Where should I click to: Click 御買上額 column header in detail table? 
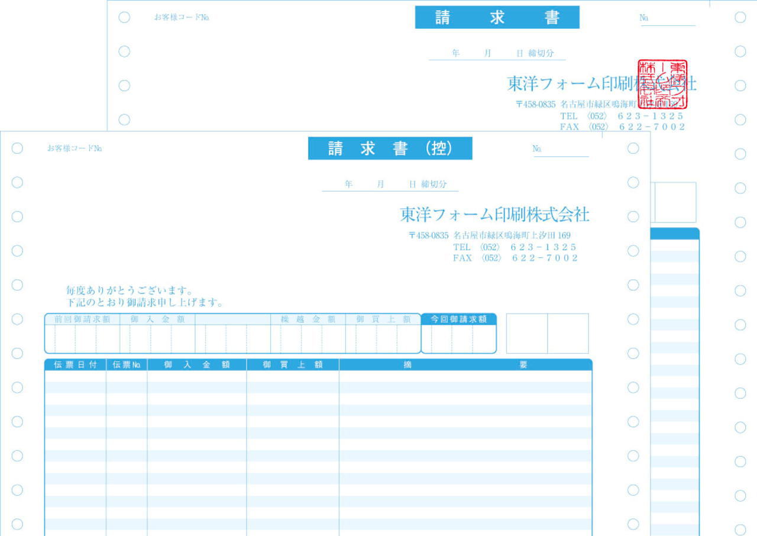point(293,365)
